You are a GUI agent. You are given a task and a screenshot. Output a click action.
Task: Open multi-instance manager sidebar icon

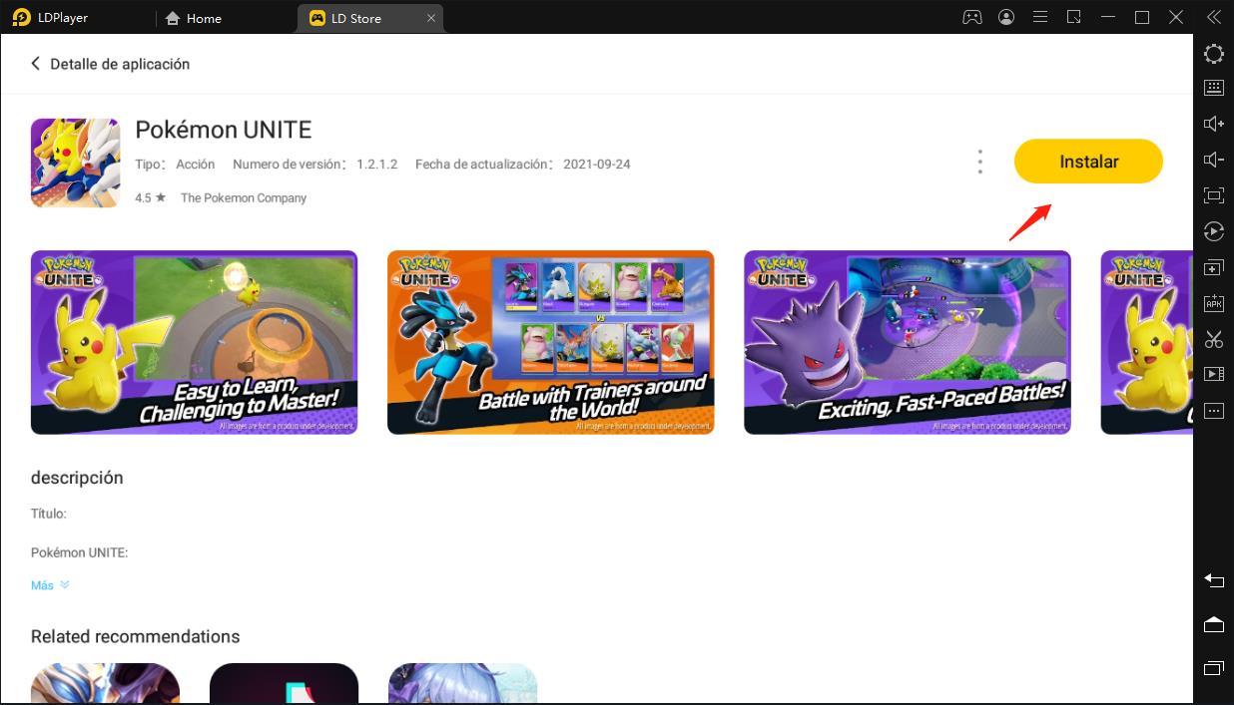1214,267
